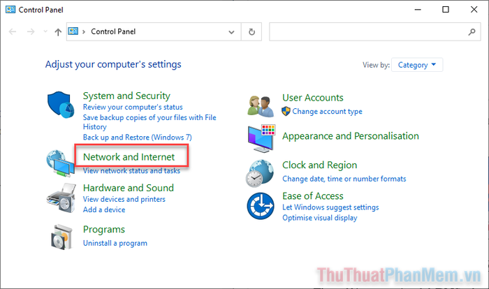Open the address bar history chevron
This screenshot has width=489, height=289.
[231, 32]
